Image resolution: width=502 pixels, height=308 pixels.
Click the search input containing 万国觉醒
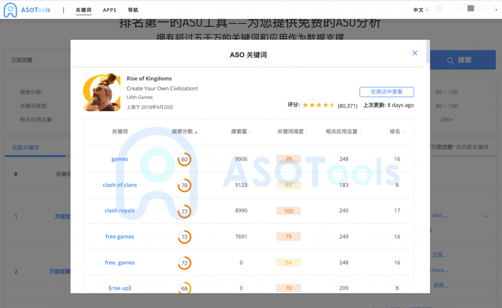click(x=38, y=60)
